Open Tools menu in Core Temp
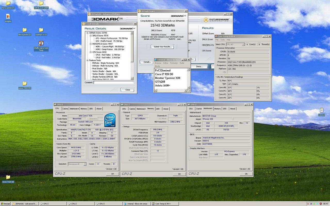 [222, 40]
